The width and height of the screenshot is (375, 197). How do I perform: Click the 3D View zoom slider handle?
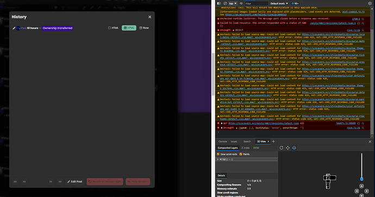click(361, 179)
